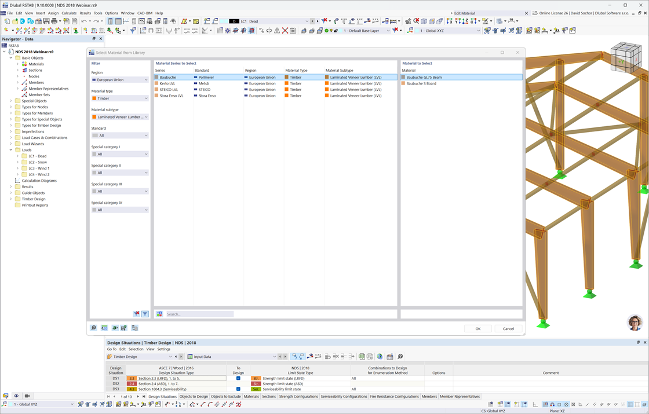
Task: Click the Undo arrow icon
Action: (x=83, y=21)
